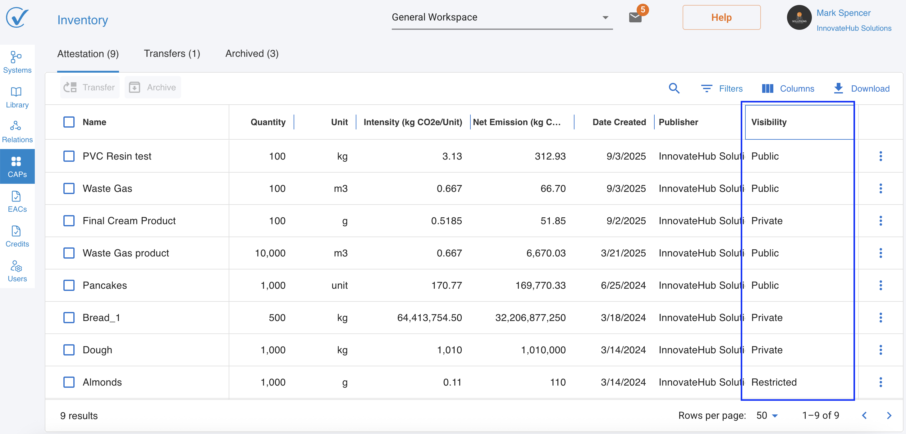The width and height of the screenshot is (906, 434).
Task: Open the Systems sidebar icon
Action: [x=17, y=62]
